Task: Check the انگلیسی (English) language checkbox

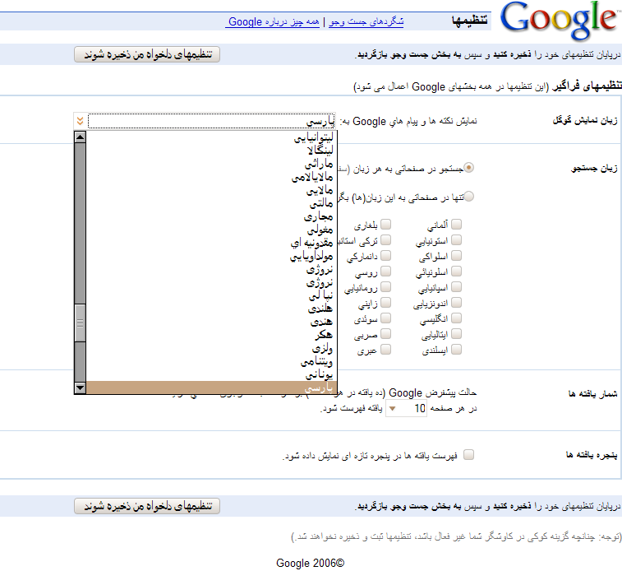Action: [x=456, y=318]
